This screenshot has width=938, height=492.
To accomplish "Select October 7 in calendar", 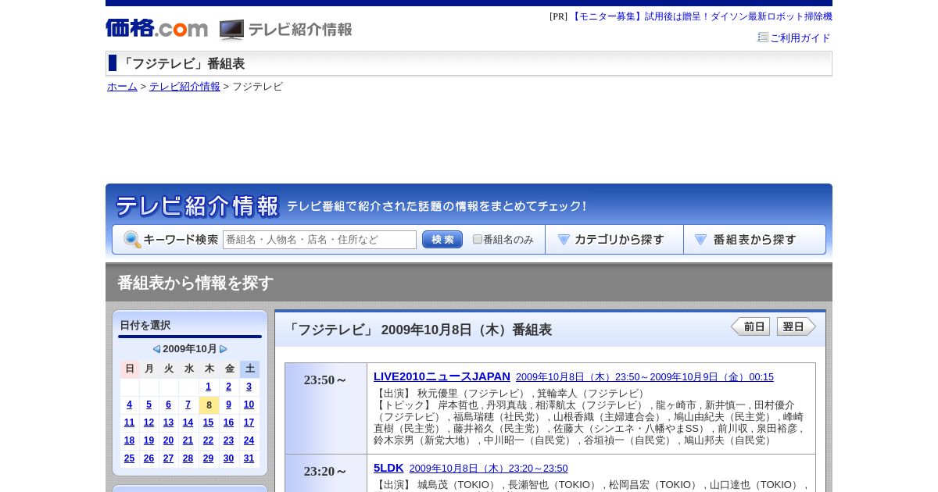I will [188, 405].
